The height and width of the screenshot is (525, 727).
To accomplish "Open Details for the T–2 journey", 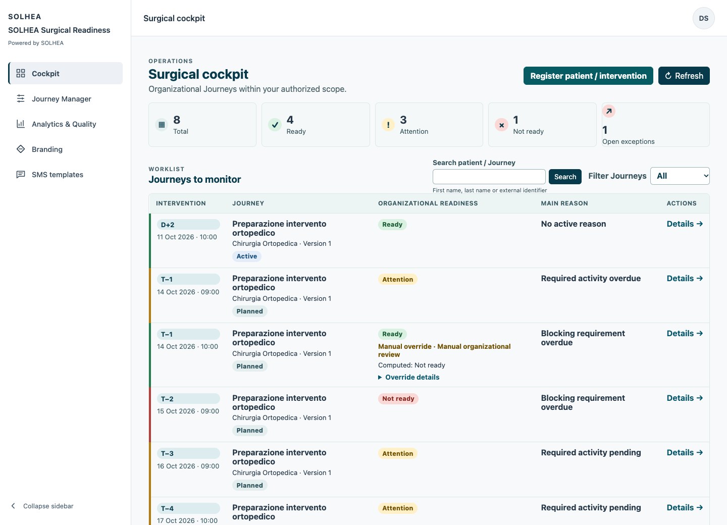I will point(685,398).
